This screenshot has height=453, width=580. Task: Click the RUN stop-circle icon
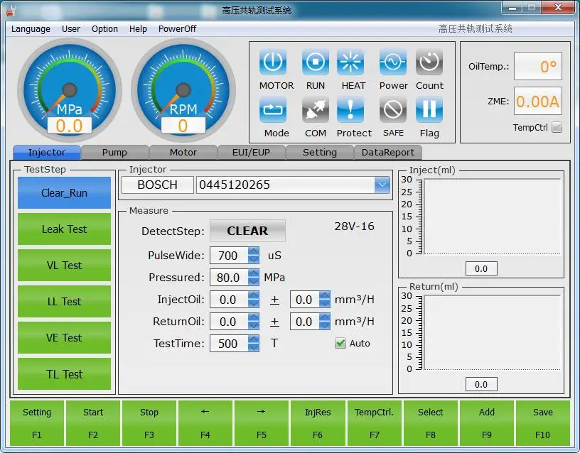(316, 62)
